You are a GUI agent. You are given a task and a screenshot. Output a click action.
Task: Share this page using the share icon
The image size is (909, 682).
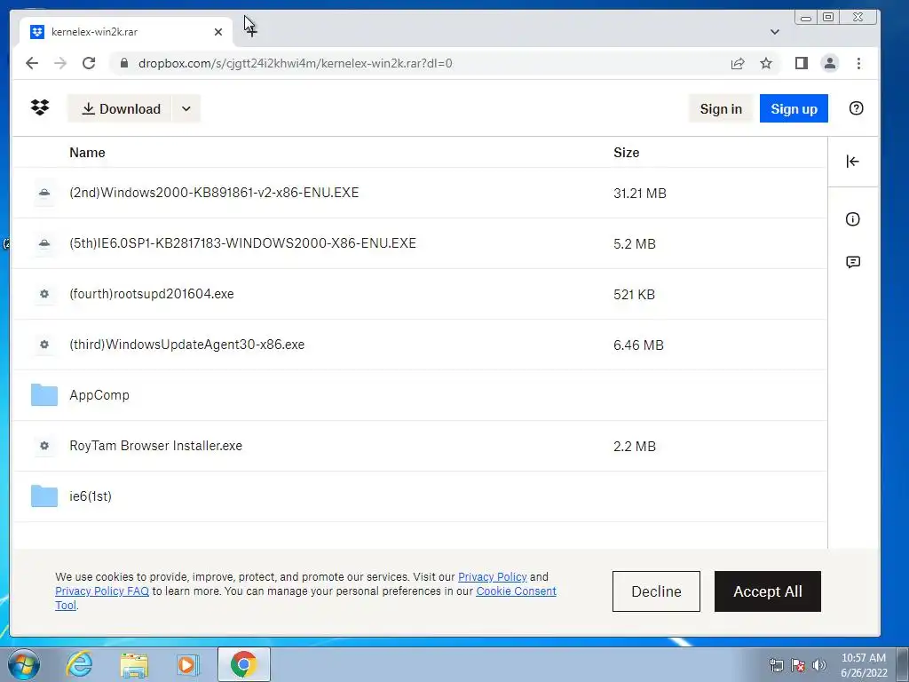click(x=738, y=63)
